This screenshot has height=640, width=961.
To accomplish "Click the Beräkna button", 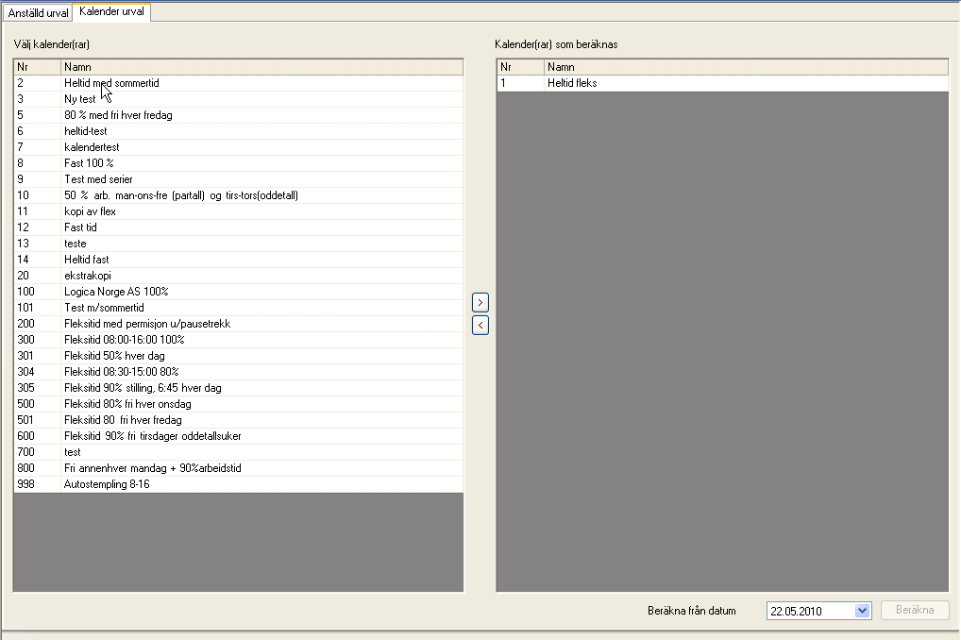I will [915, 610].
